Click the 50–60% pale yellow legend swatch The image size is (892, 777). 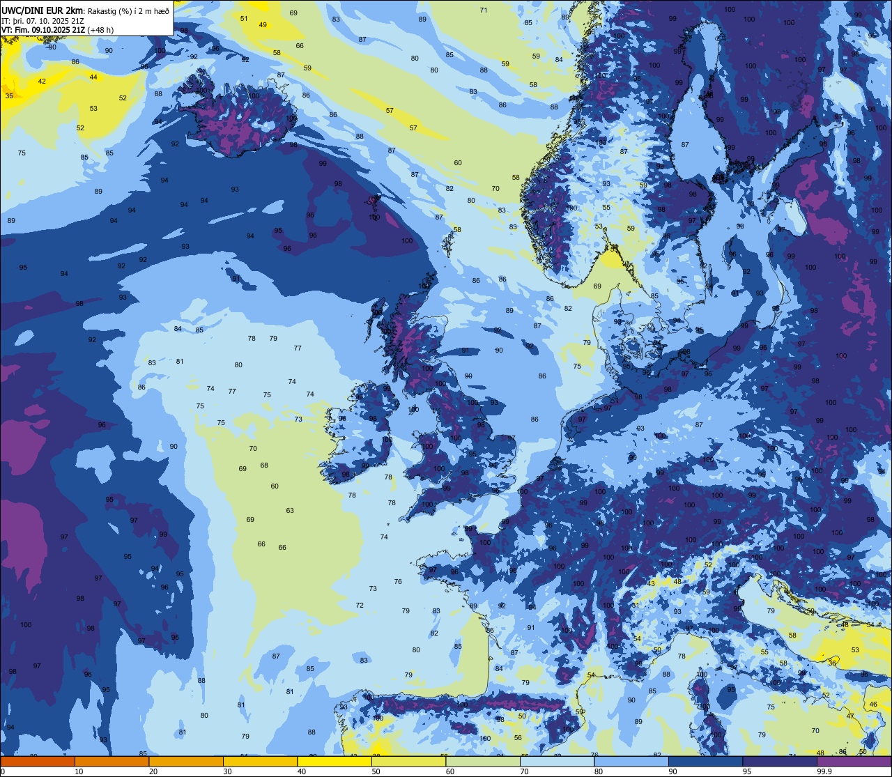[408, 762]
